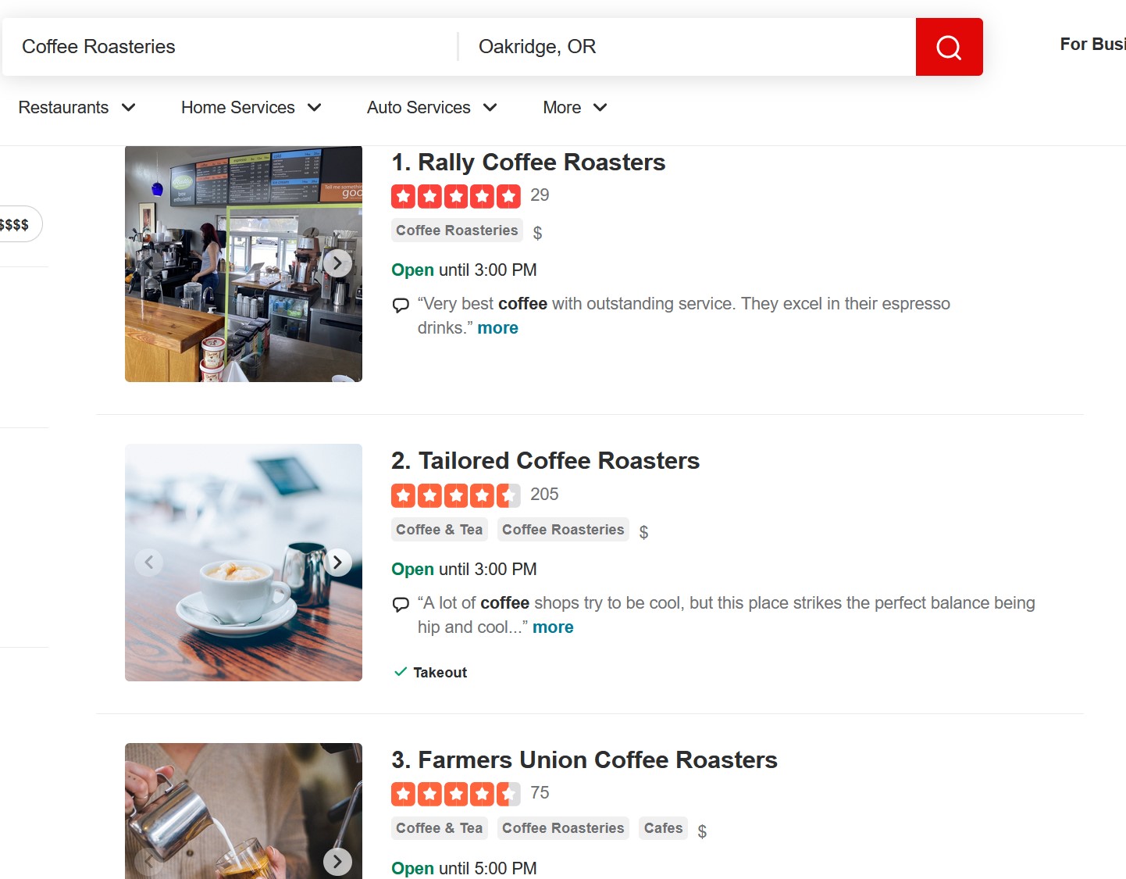Viewport: 1126px width, 879px height.
Task: Open the For Business menu
Action: click(x=1092, y=45)
